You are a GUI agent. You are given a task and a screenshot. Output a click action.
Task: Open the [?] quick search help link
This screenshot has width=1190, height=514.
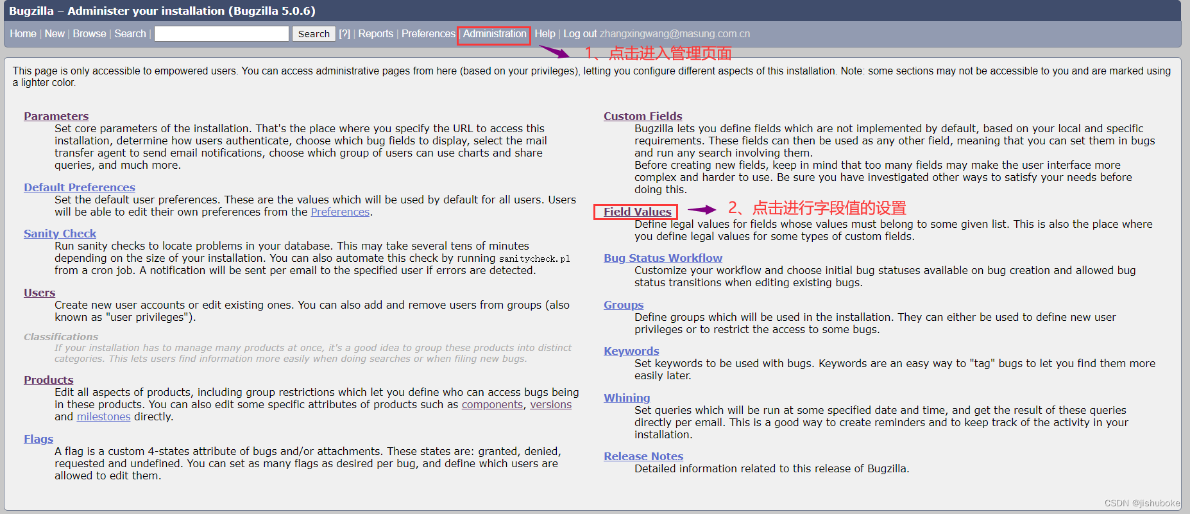(344, 34)
